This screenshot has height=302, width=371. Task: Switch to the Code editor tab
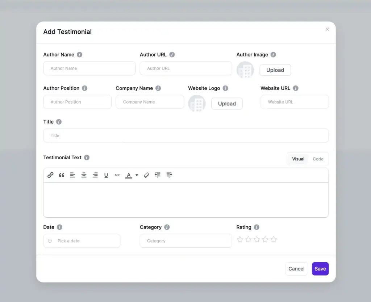click(318, 159)
